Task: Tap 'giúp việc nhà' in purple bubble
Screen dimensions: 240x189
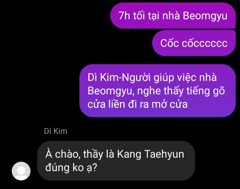Action: click(185, 78)
